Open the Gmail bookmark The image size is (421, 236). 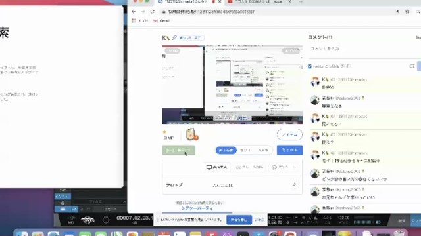[161, 20]
